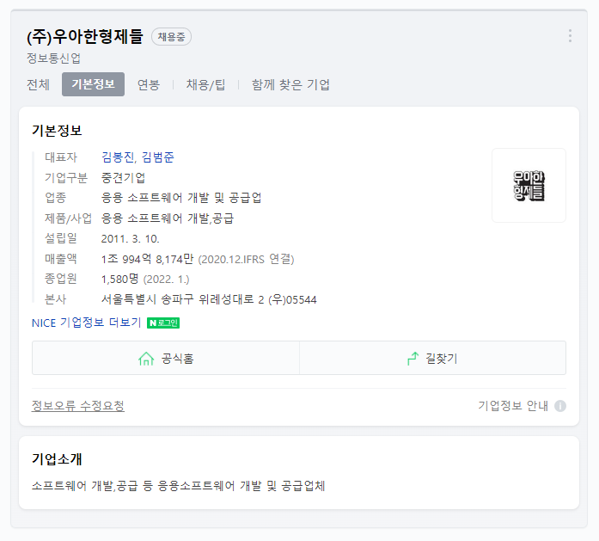Click the 김봉진 representative link
The height and width of the screenshot is (541, 599).
pos(118,157)
